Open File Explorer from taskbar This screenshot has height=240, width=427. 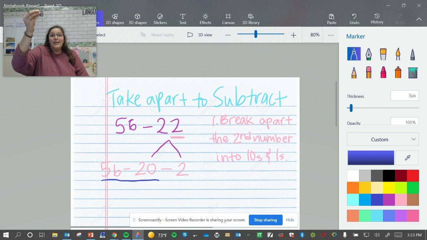(55, 235)
